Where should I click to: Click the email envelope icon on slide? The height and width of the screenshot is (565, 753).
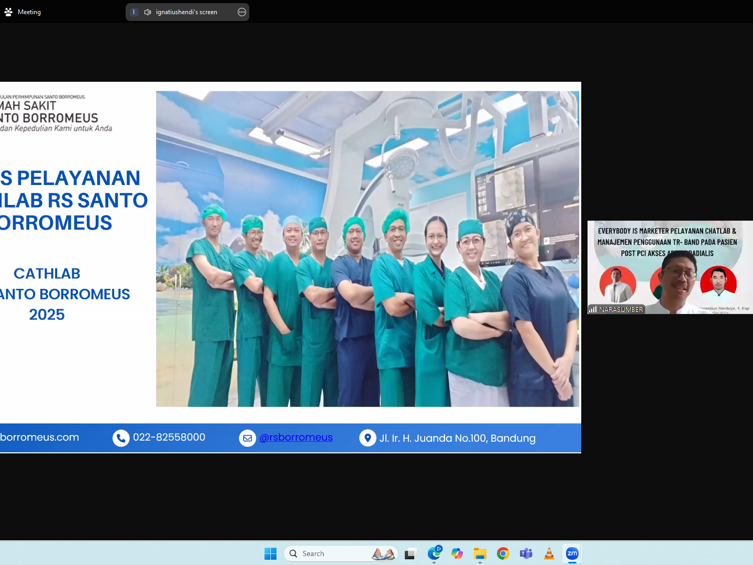click(x=247, y=438)
